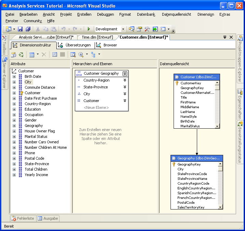
Task: Click scroll-down arrow in Geography table
Action: 220,207
